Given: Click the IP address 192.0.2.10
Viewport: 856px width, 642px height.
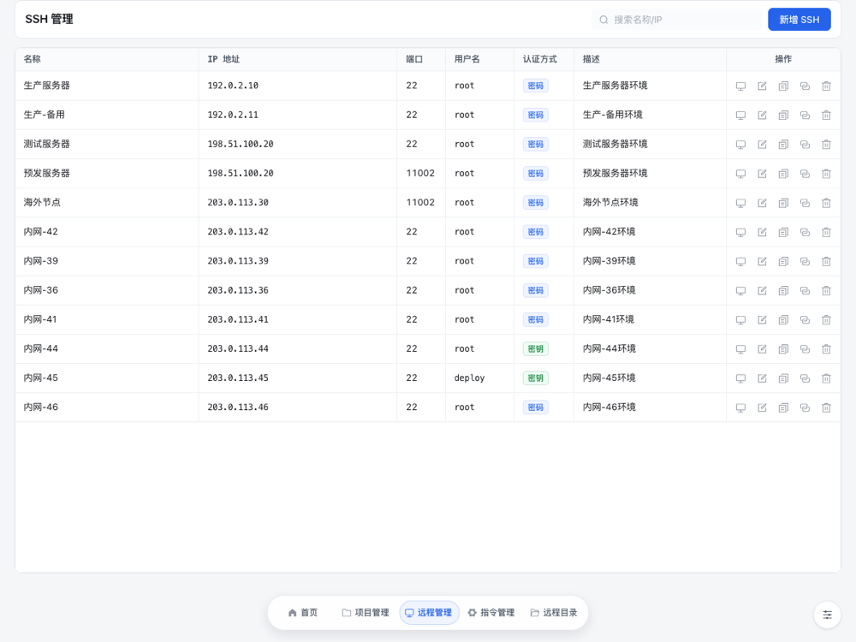Looking at the screenshot, I should click(x=233, y=86).
